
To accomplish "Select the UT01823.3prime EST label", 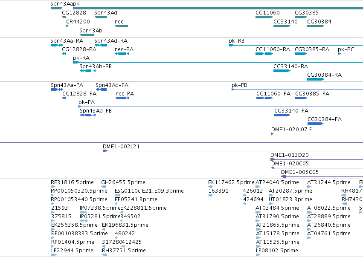I will [290, 199].
